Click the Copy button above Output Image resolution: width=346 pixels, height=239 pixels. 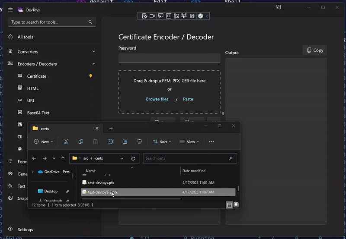click(315, 50)
